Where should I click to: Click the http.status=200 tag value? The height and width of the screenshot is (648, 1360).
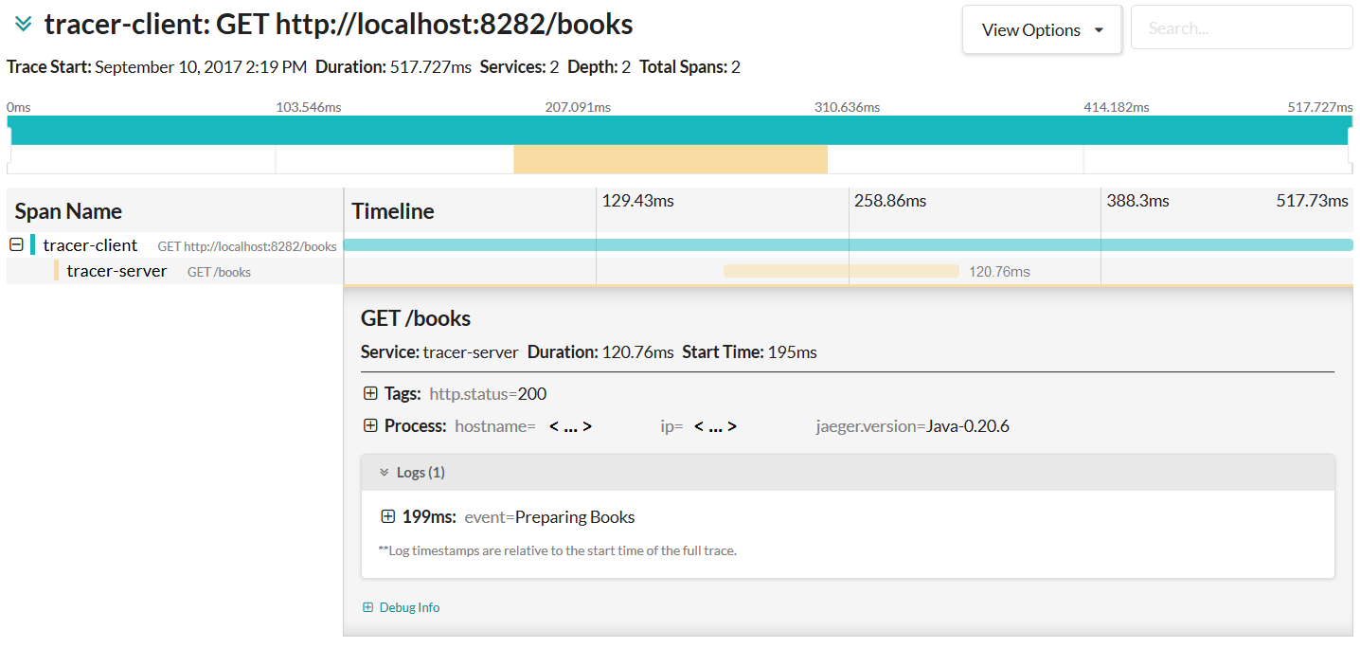tap(488, 394)
